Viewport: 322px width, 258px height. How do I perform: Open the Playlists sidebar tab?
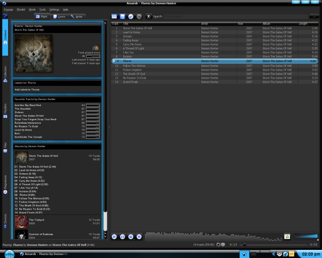coord(5,111)
